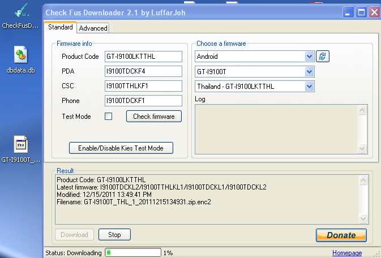
Task: Click the Stop button
Action: pyautogui.click(x=114, y=235)
